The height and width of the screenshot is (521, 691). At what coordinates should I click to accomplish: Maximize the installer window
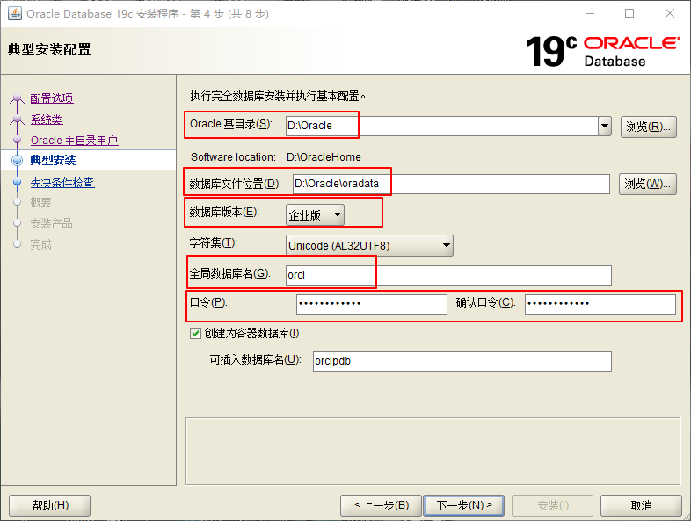pos(629,14)
